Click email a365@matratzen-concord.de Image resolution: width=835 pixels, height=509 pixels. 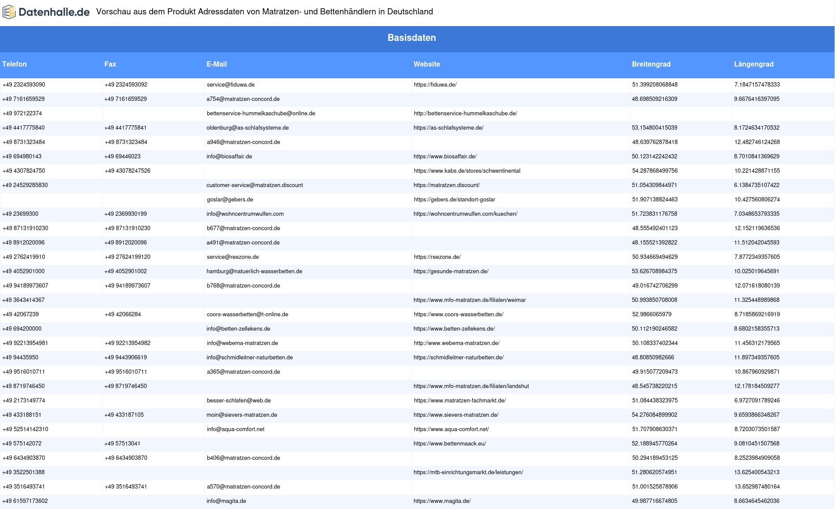(244, 372)
